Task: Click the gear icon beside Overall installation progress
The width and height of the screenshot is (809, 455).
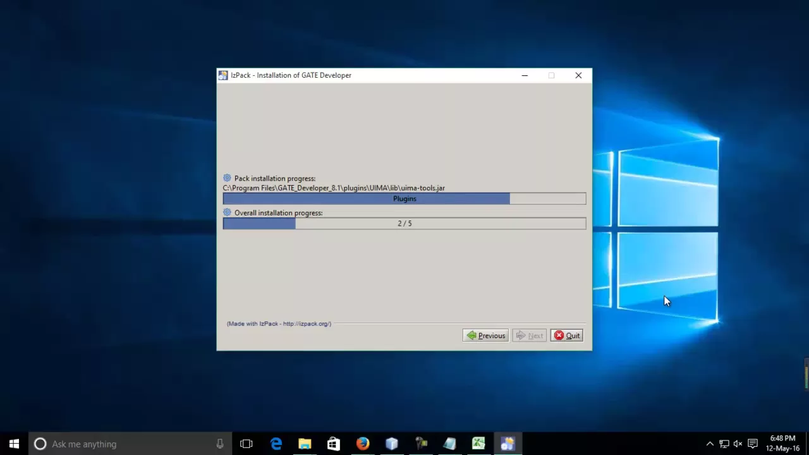Action: point(227,212)
